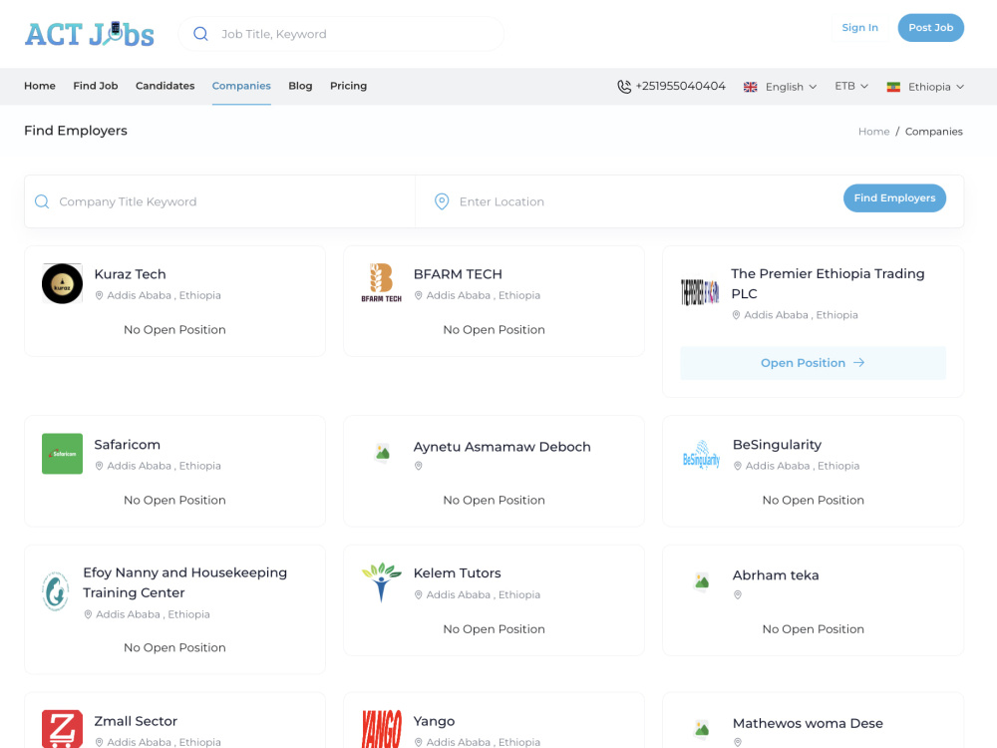Click the location pin under Kelem Tutors
The image size is (997, 748).
419,595
